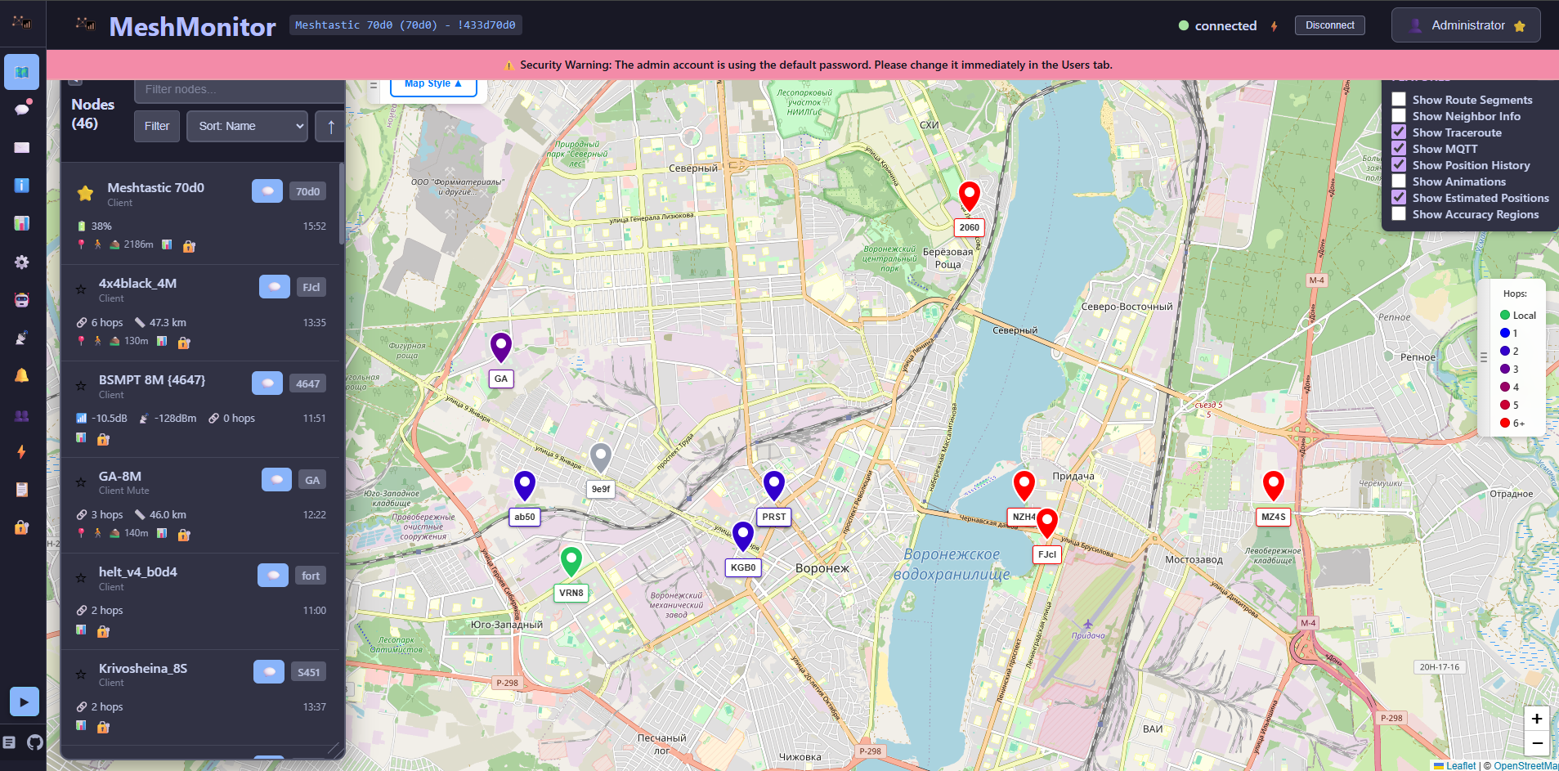Open Settings gear in left sidebar
This screenshot has height=771, width=1559.
point(22,262)
